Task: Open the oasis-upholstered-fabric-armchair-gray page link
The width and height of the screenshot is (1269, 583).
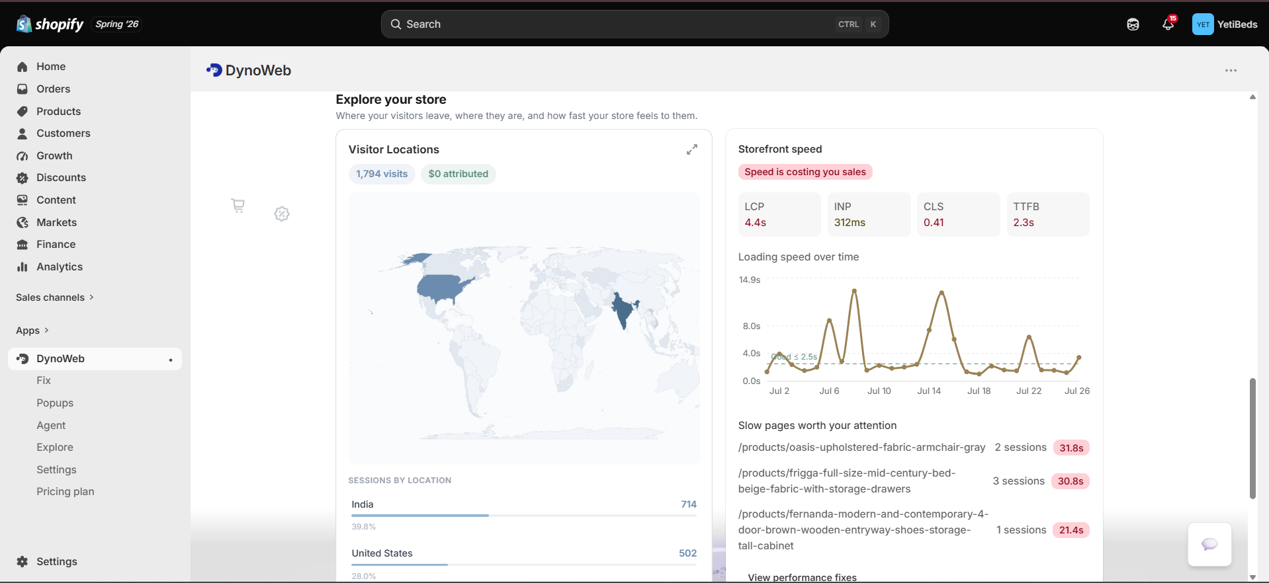Action: (x=861, y=447)
